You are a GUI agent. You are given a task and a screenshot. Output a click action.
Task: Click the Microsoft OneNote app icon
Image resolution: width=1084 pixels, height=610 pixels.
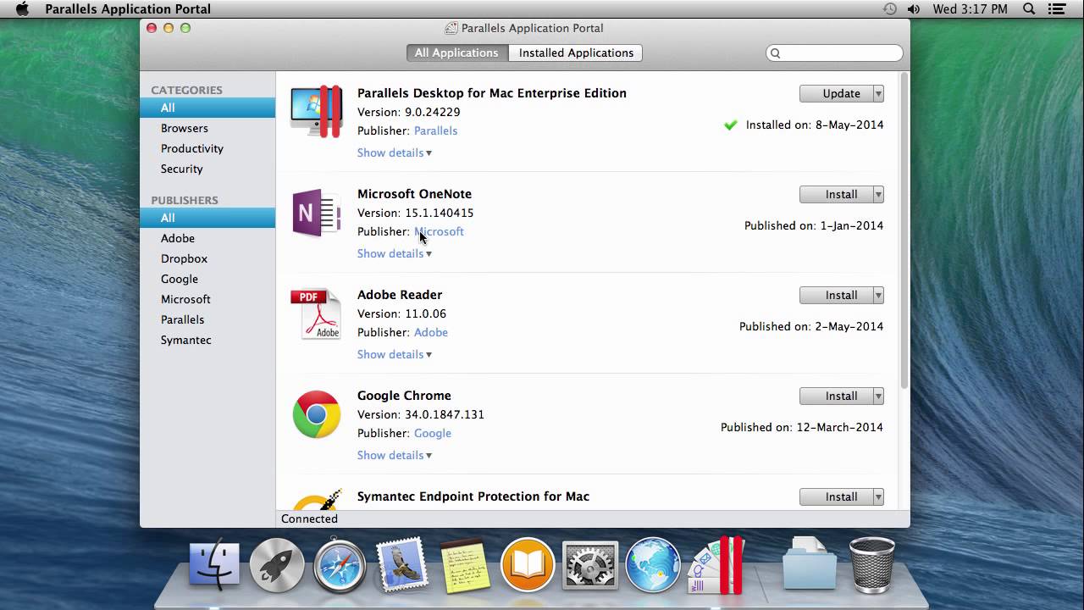point(317,213)
